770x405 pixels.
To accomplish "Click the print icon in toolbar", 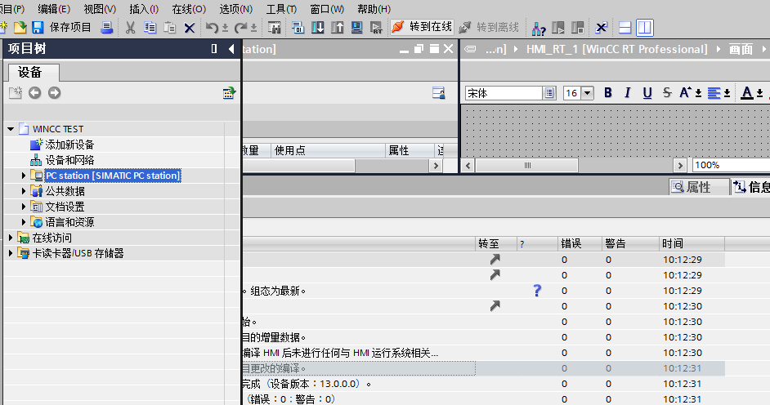I will (x=106, y=28).
